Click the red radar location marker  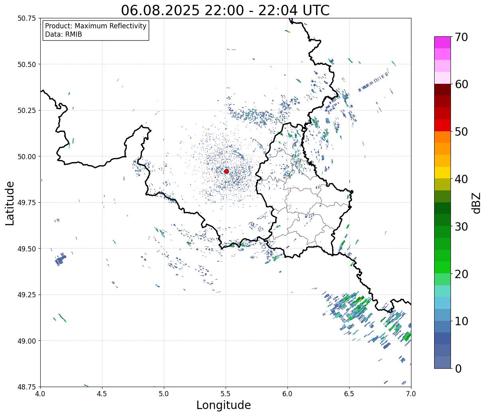226,171
